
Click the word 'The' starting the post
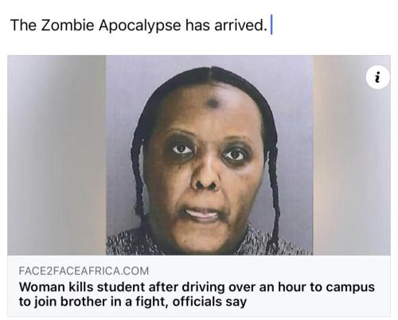click(23, 25)
